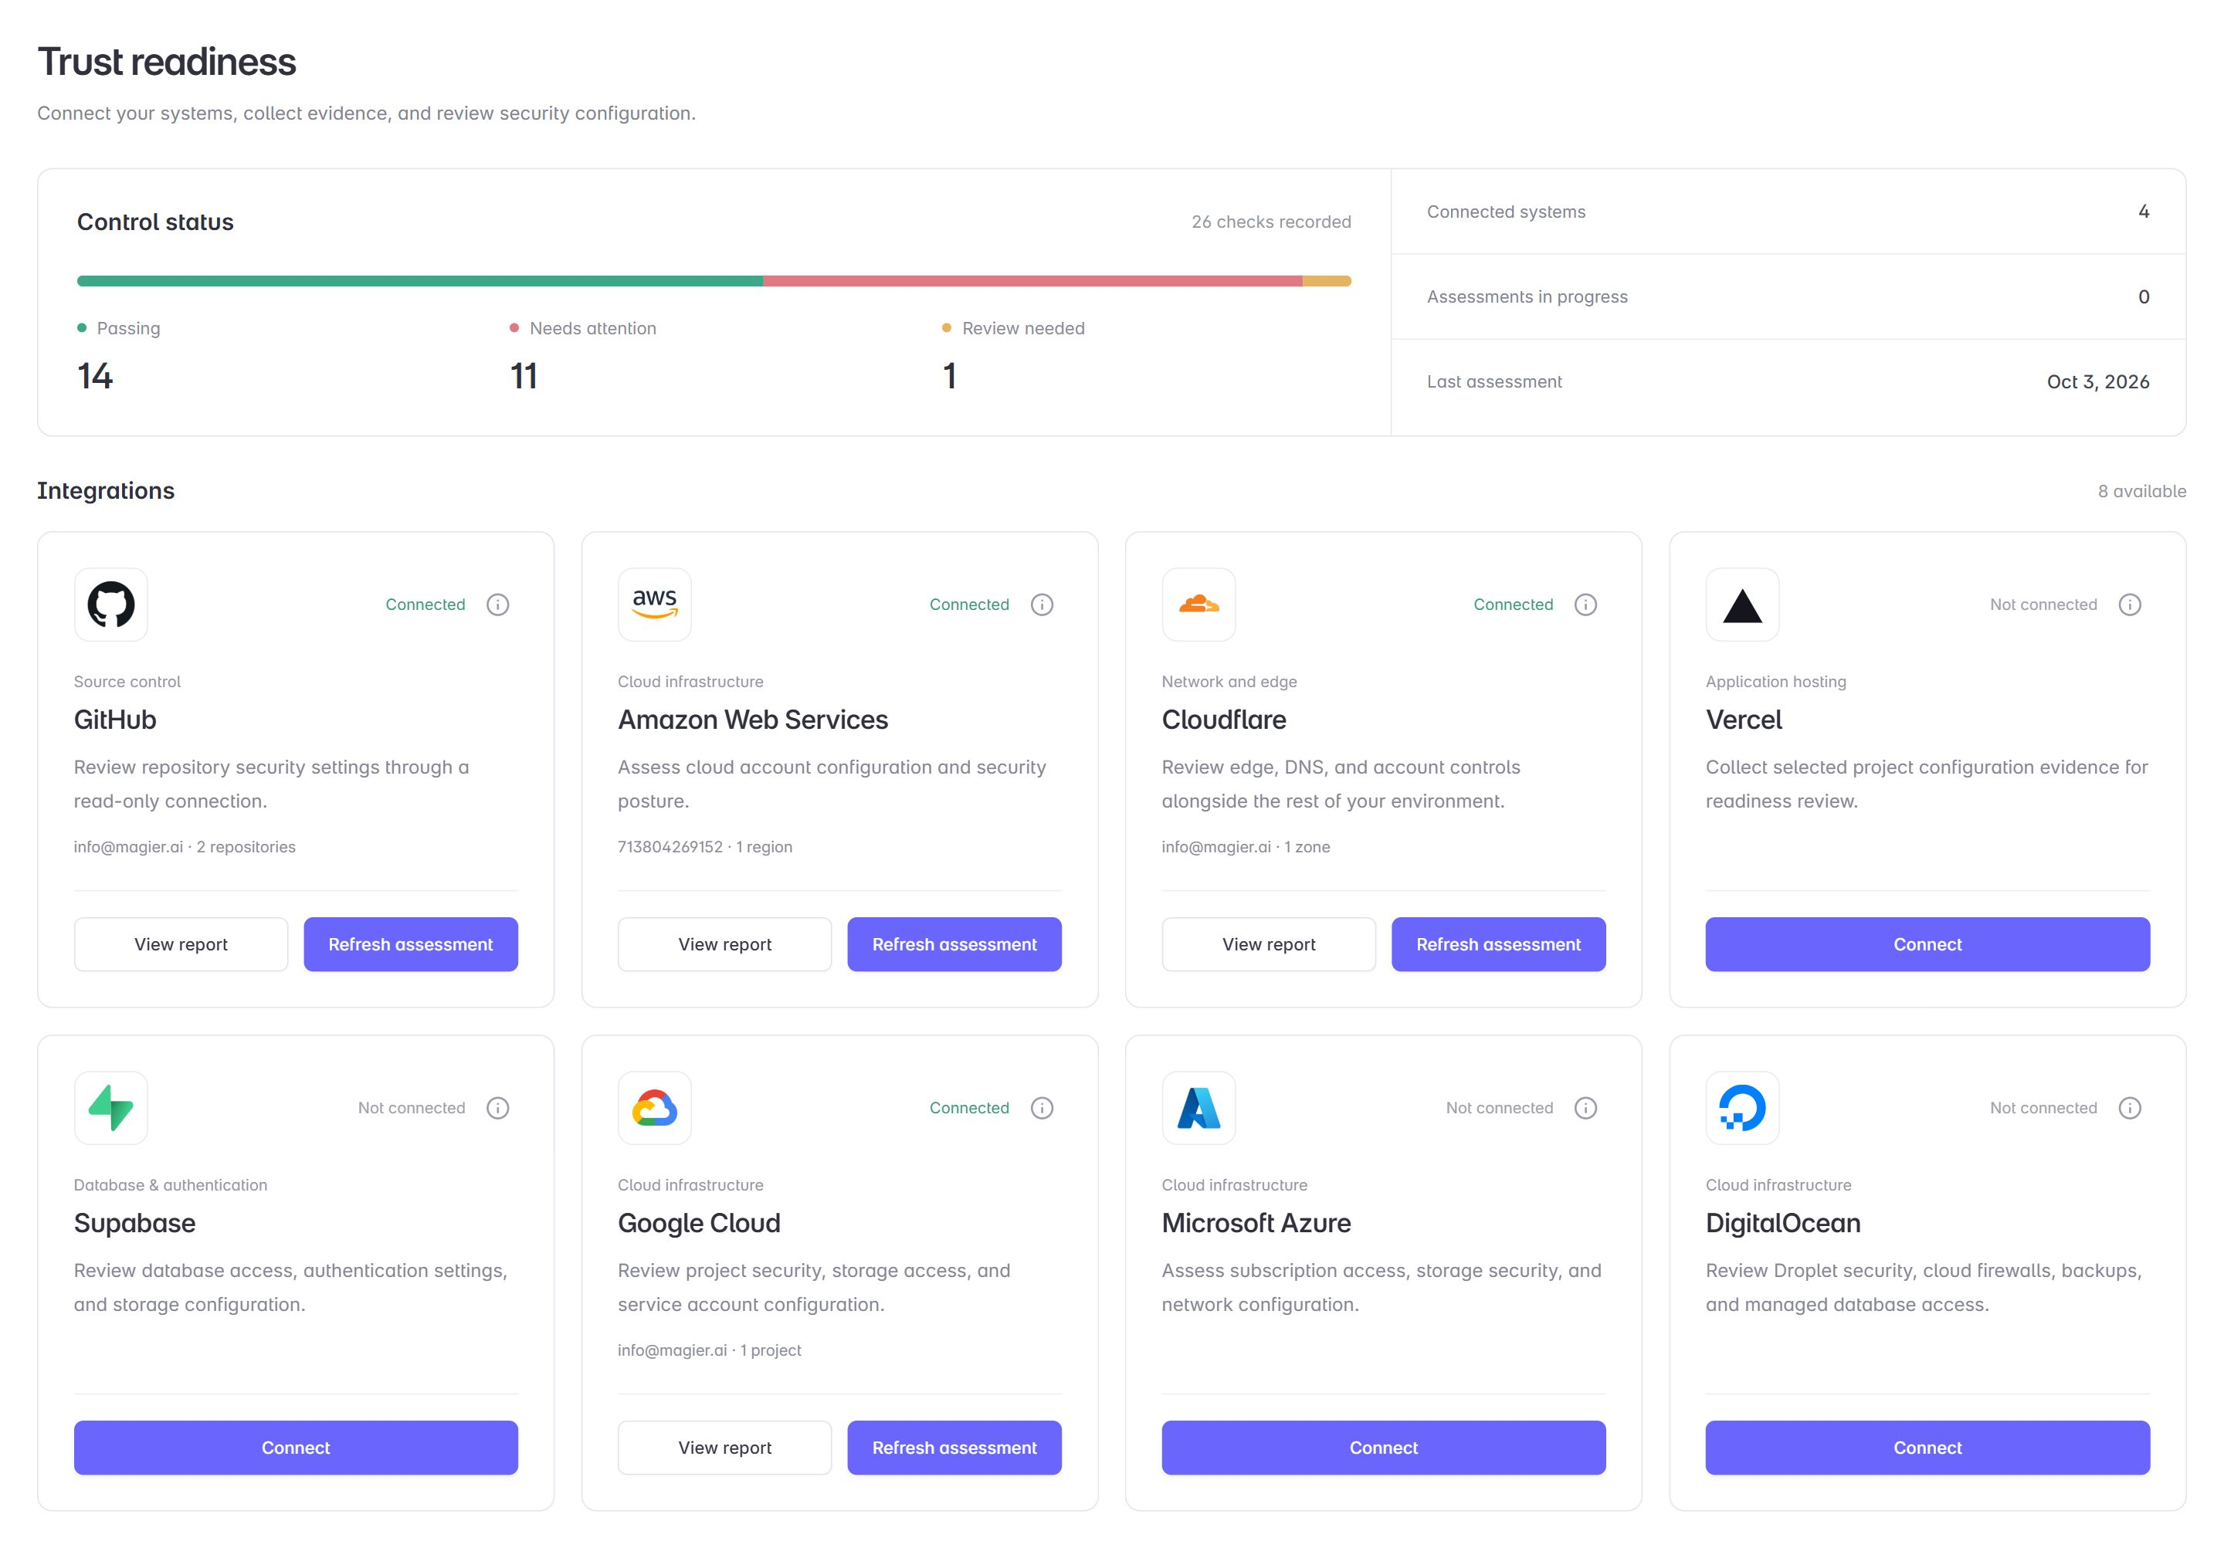Click the 'Database & authentication' category label
Image resolution: width=2224 pixels, height=1548 pixels.
(x=171, y=1184)
